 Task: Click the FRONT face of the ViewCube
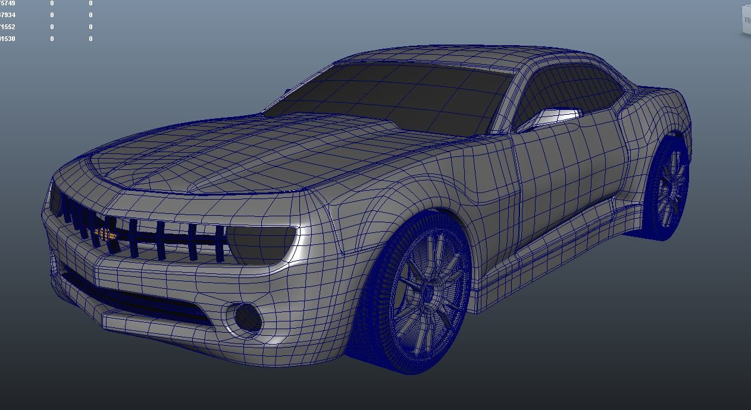(x=747, y=20)
